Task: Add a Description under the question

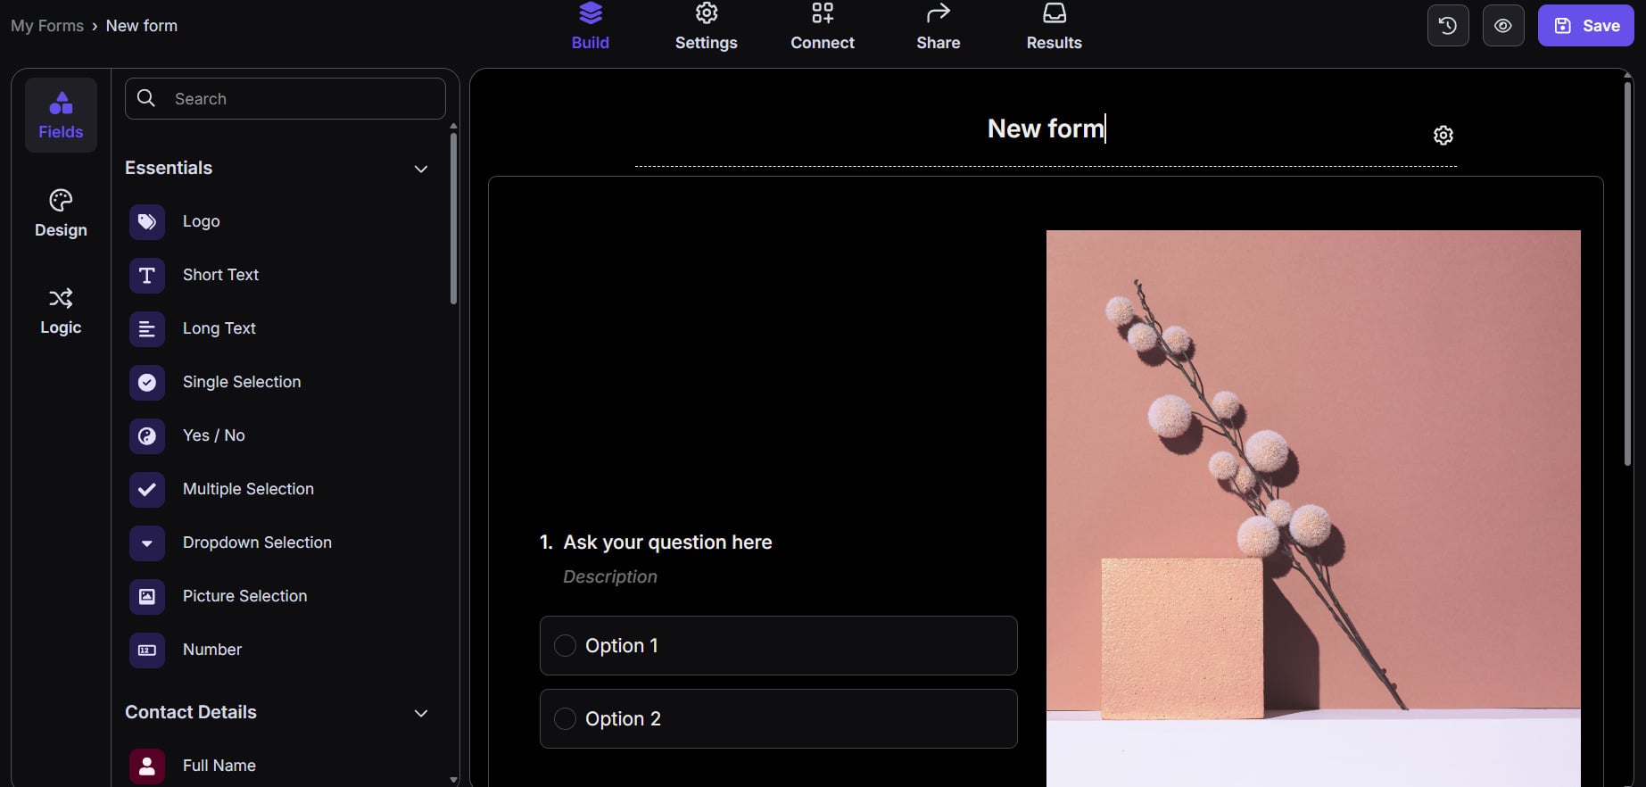Action: (x=610, y=577)
